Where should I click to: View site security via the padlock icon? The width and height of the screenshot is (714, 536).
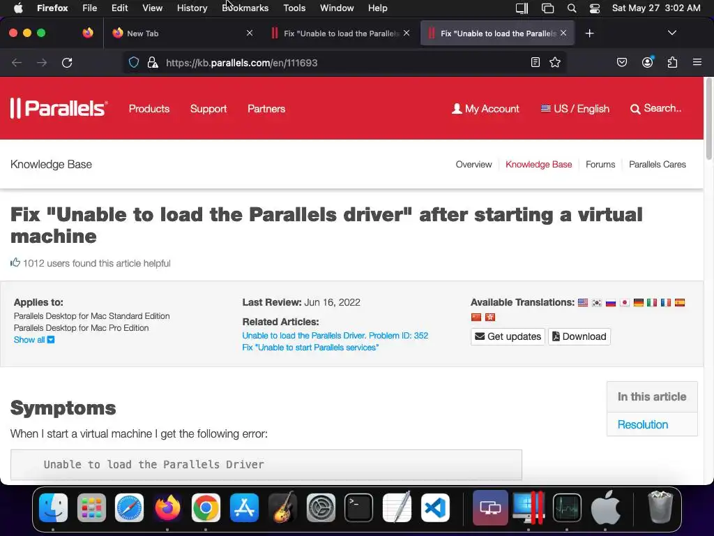153,62
